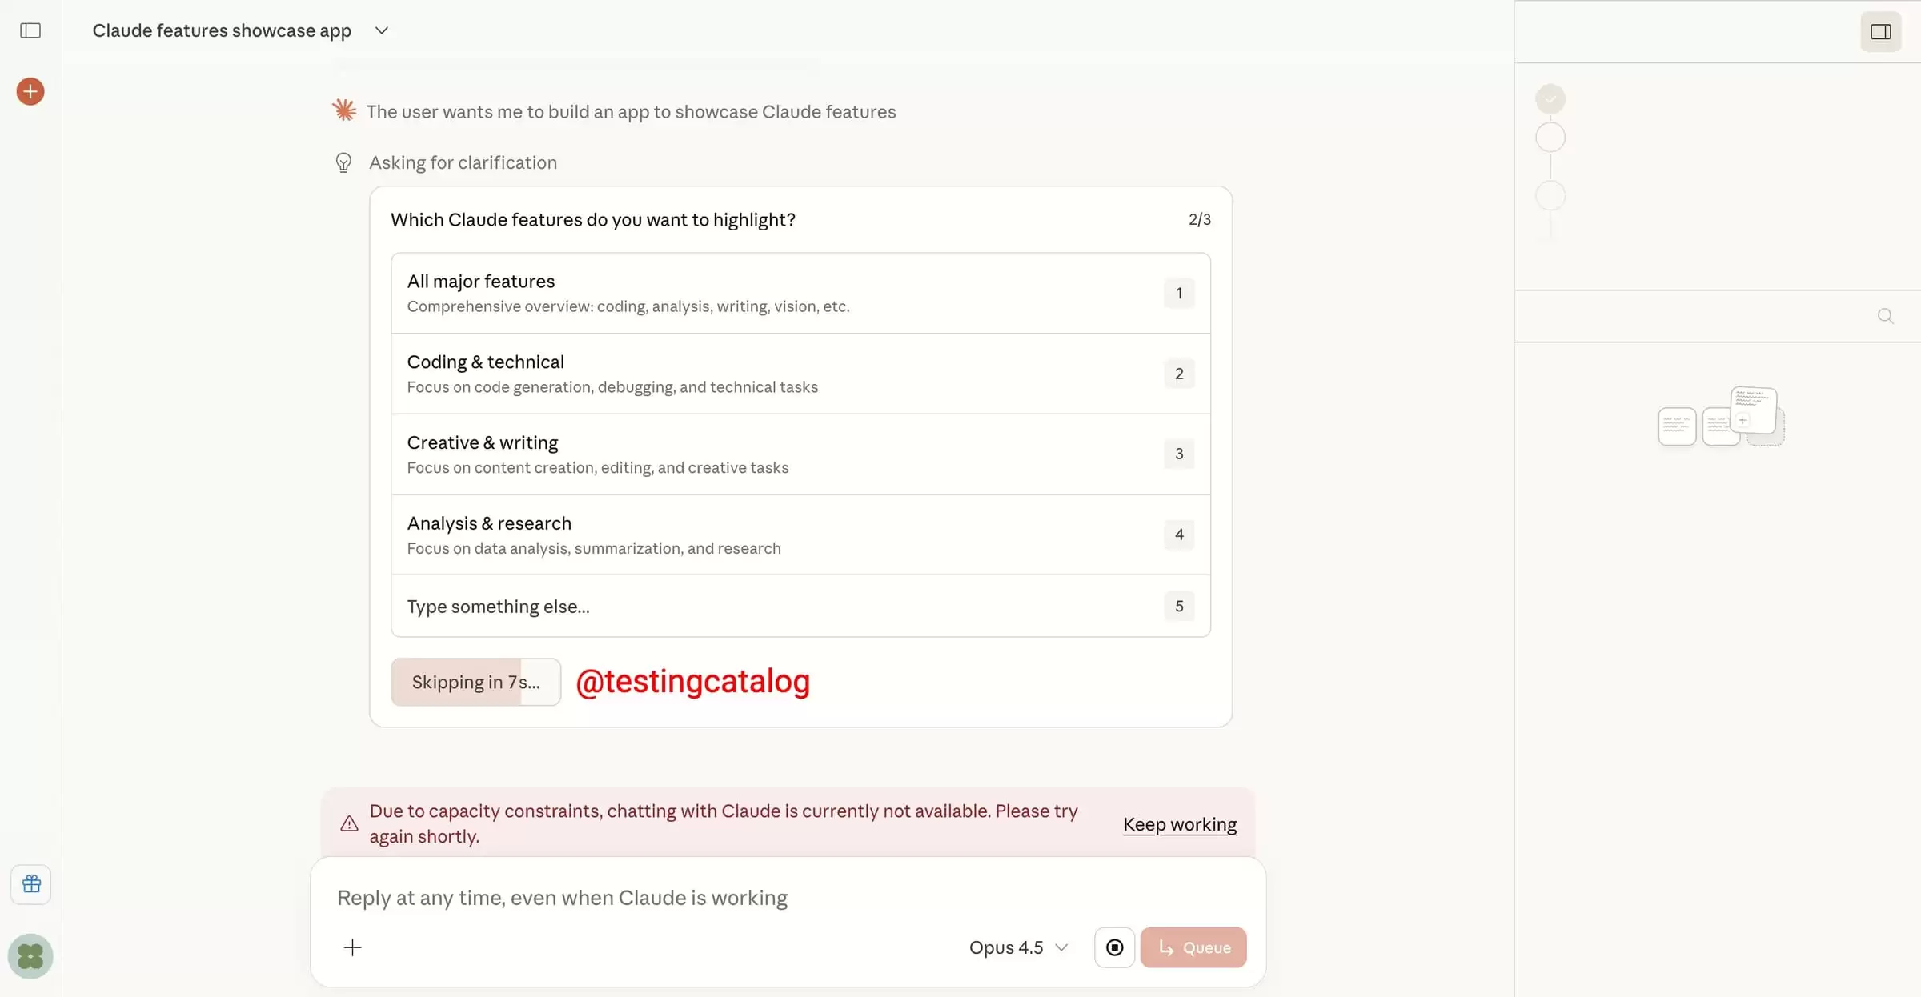Select the All major features option
The height and width of the screenshot is (997, 1921).
800,293
